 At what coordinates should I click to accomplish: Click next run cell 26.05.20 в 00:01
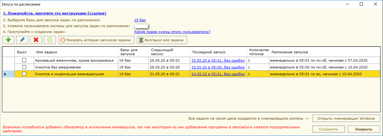[169, 60]
